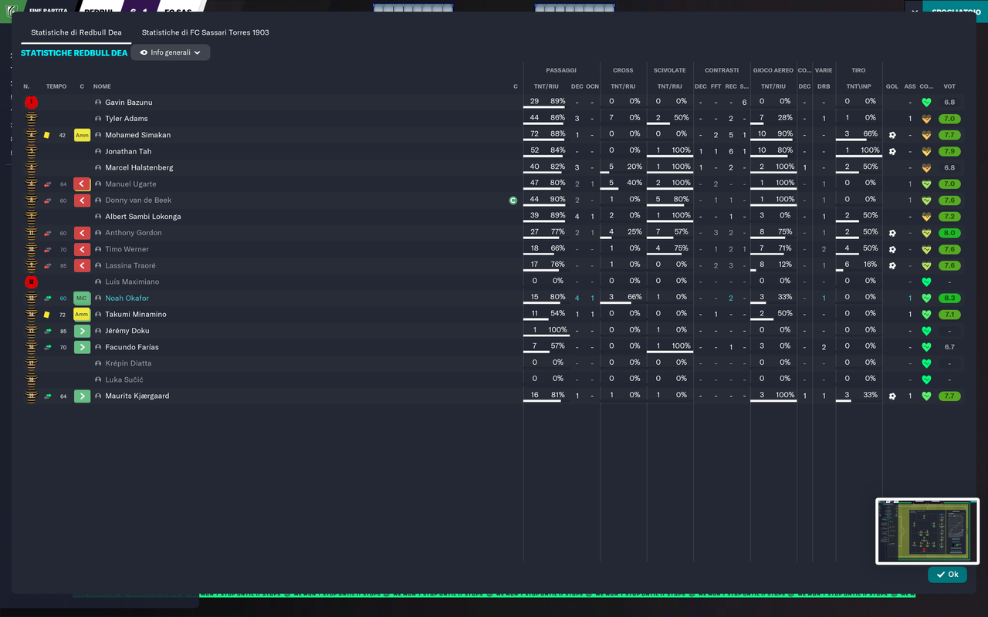988x617 pixels.
Task: Confirm with the Ok button
Action: [947, 575]
